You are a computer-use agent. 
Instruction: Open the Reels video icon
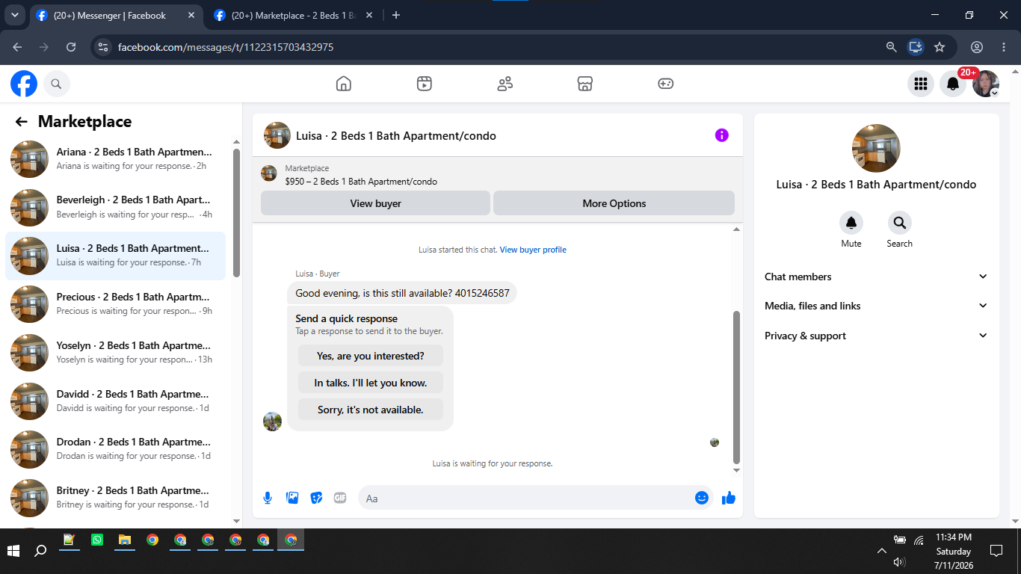(x=425, y=84)
